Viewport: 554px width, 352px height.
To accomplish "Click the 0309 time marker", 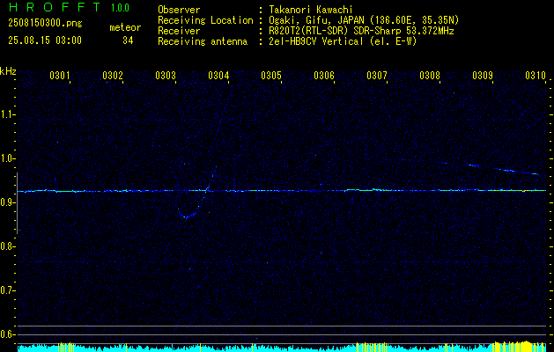I will click(x=483, y=76).
